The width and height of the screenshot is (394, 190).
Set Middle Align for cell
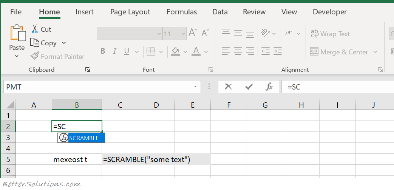[238, 33]
